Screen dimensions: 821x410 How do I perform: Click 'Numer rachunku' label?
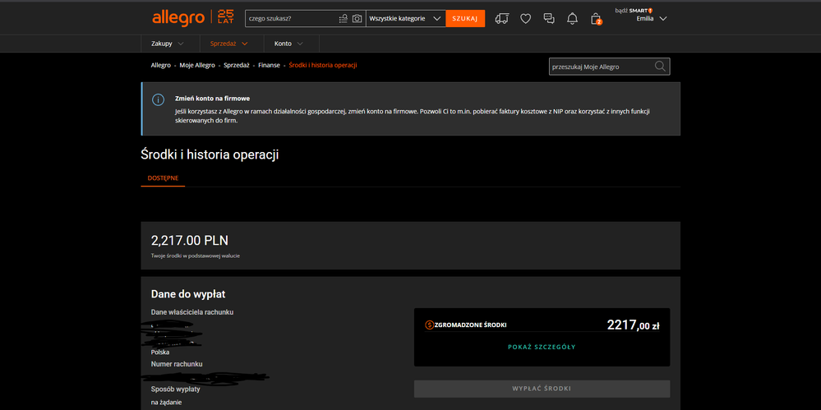click(177, 363)
